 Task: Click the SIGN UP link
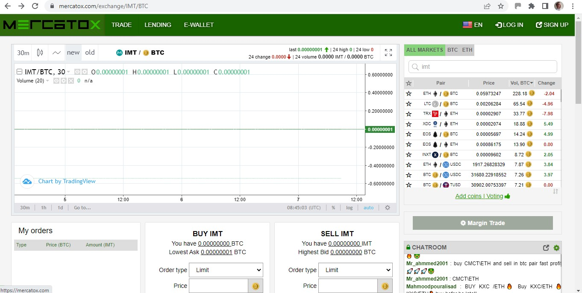tap(552, 25)
